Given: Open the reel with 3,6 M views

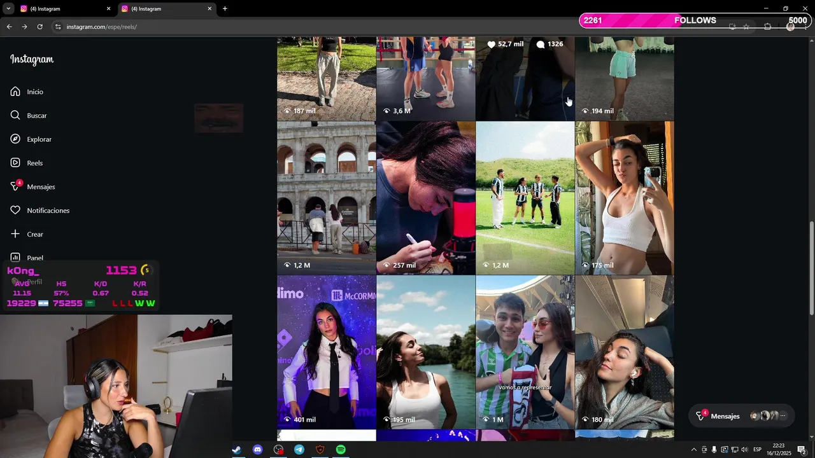Looking at the screenshot, I should (426, 79).
